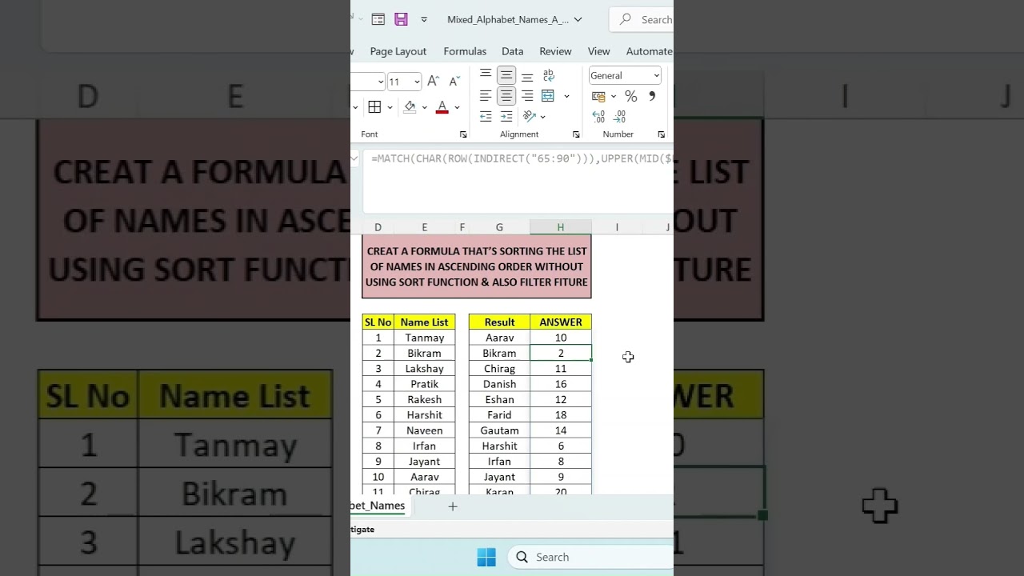This screenshot has width=1024, height=576.
Task: Click Decrease Font Size icon
Action: click(454, 81)
